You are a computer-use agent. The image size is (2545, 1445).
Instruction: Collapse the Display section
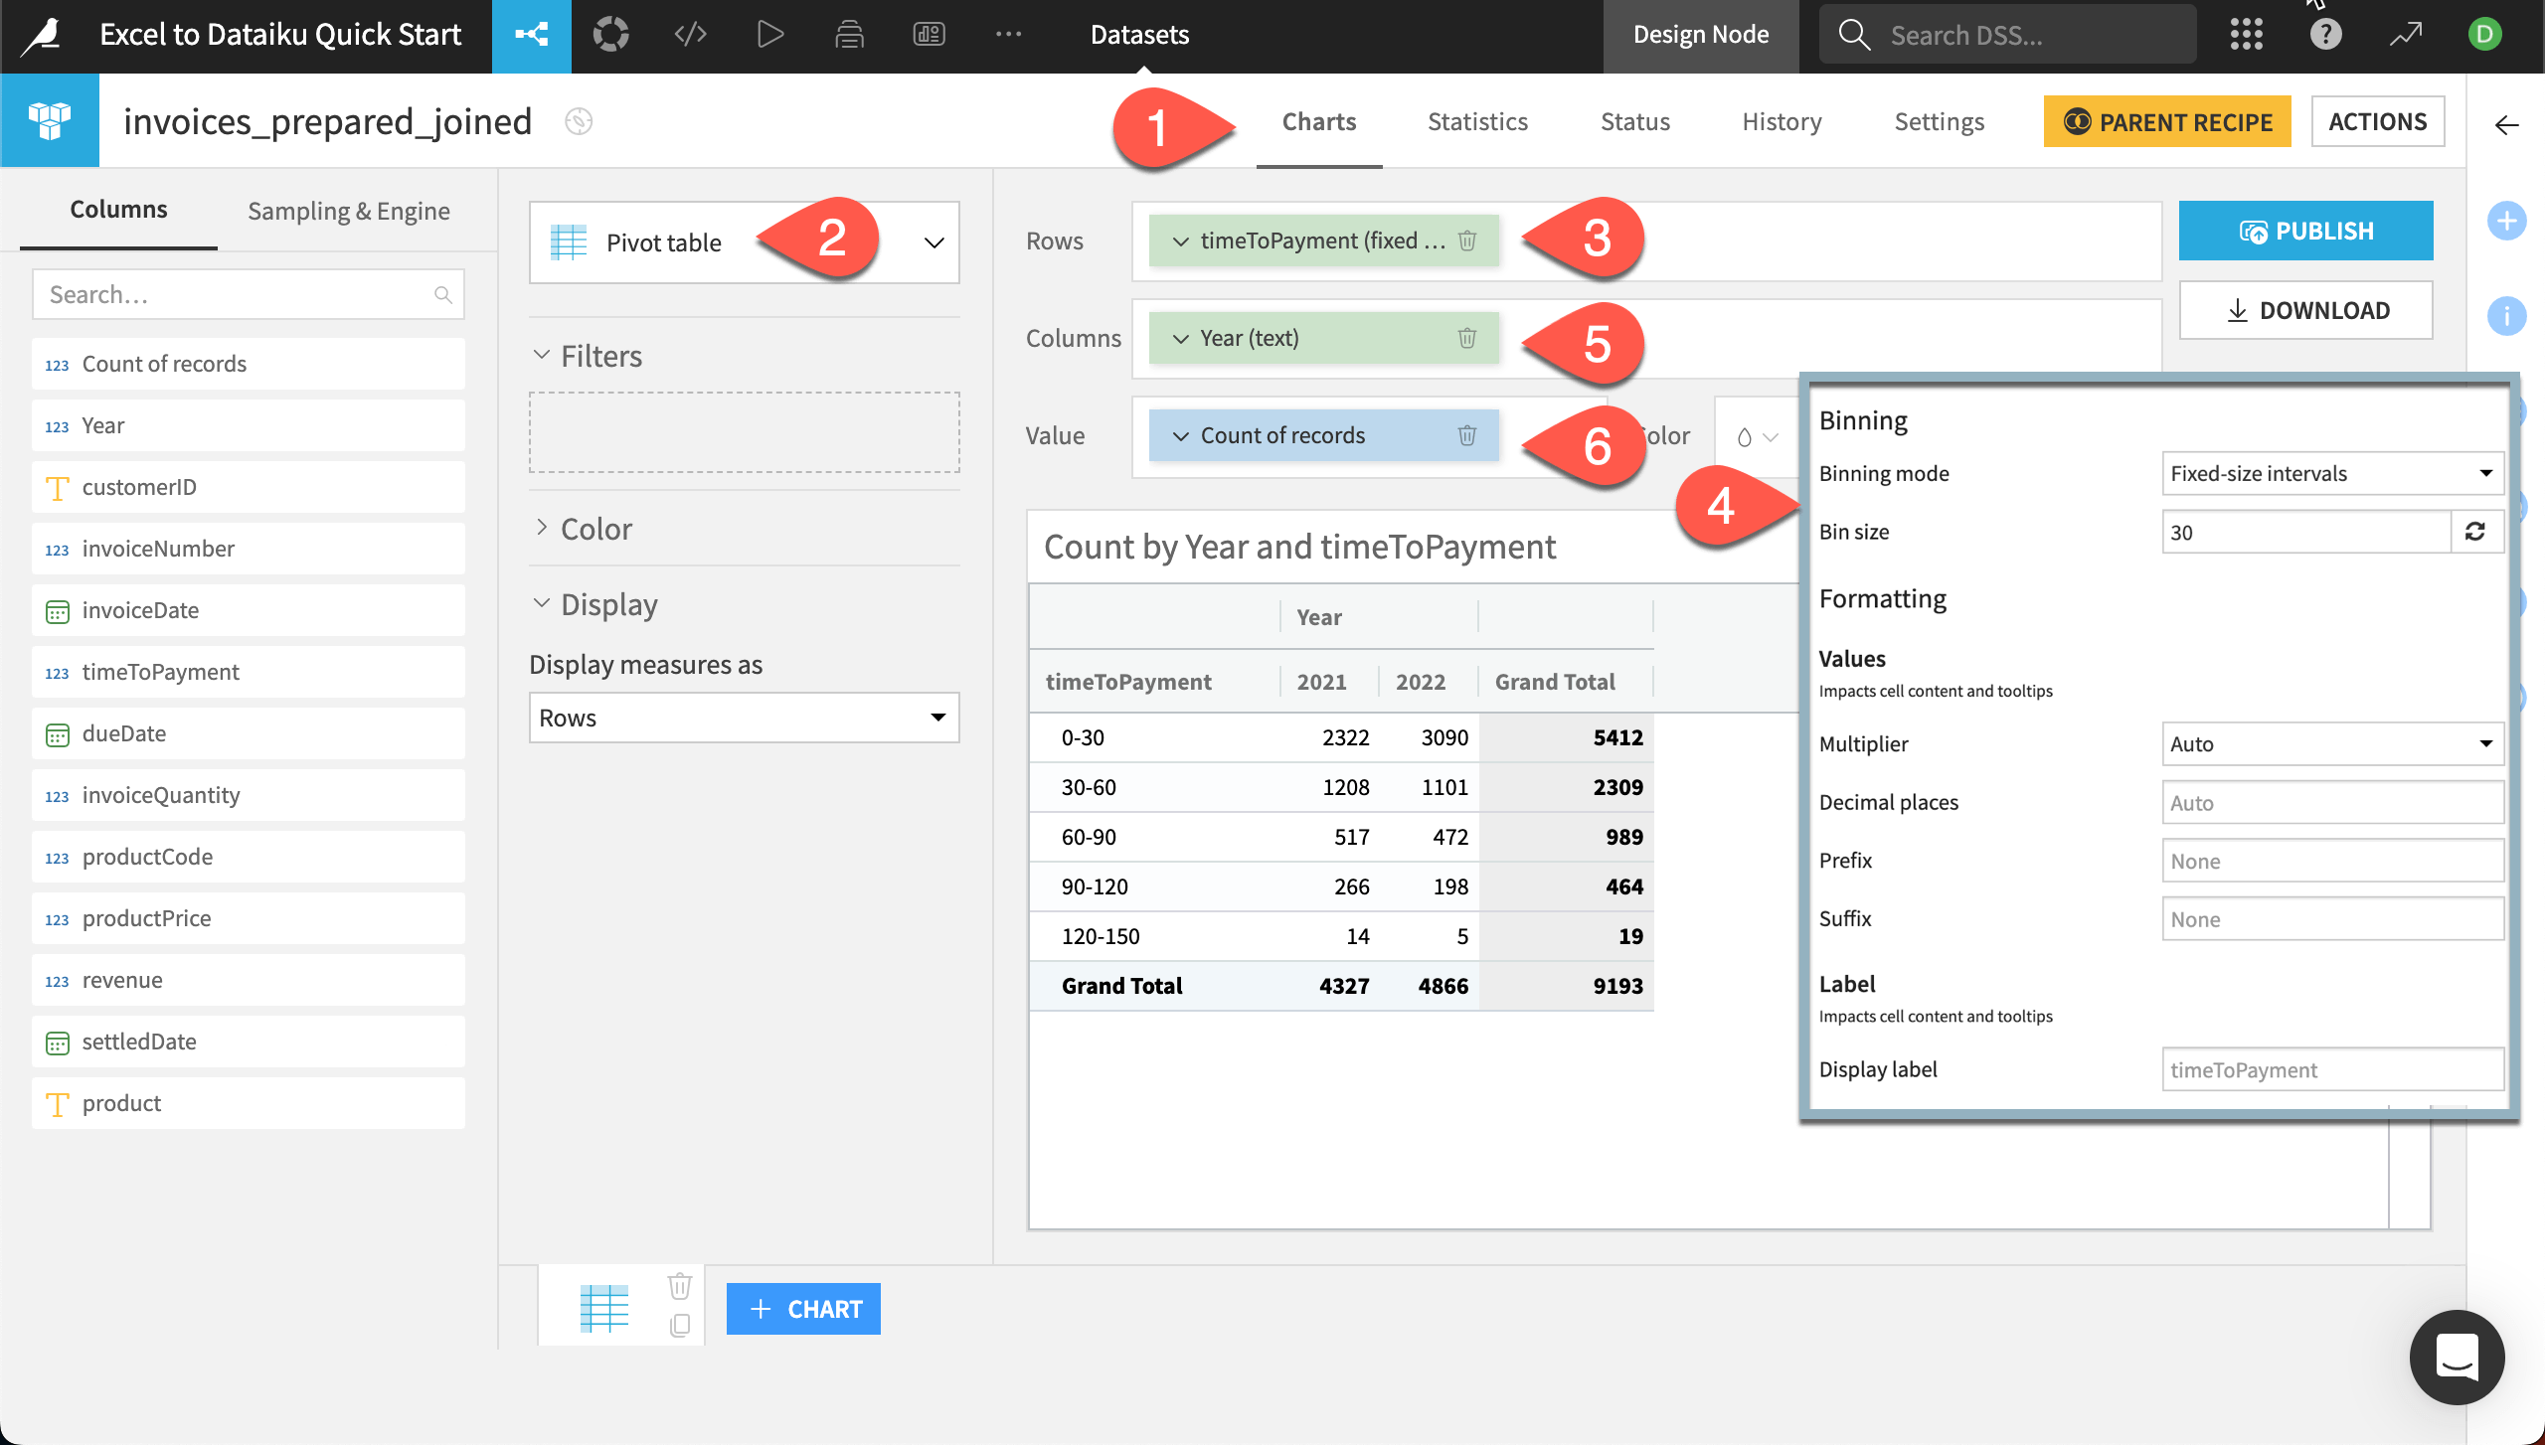542,603
